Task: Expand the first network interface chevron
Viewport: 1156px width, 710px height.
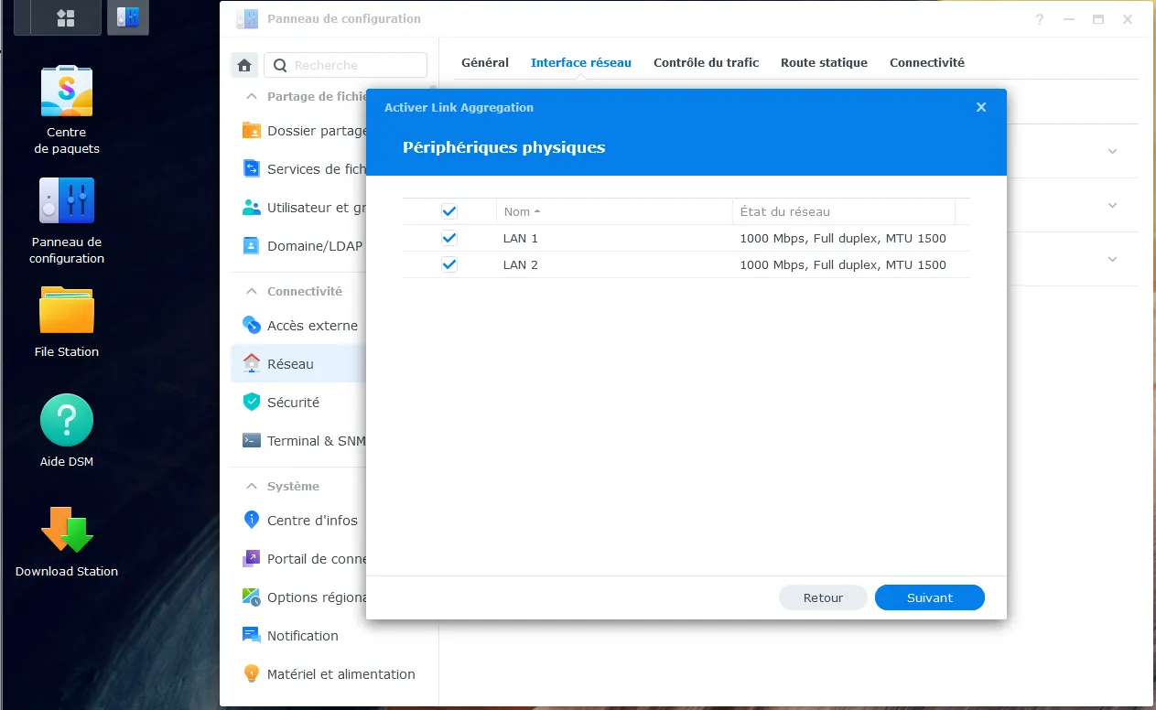Action: [1112, 152]
